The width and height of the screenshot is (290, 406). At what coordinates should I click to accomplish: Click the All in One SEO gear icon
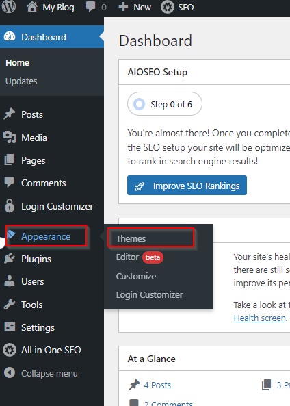pos(10,350)
